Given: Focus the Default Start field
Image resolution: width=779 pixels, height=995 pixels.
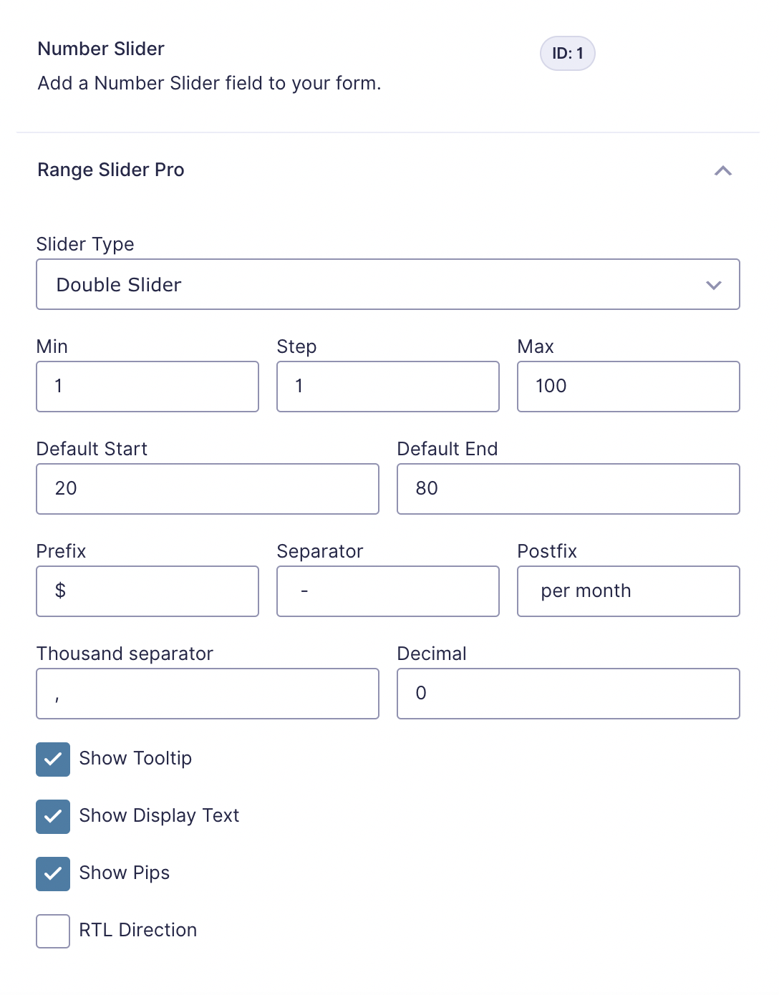Looking at the screenshot, I should point(208,489).
